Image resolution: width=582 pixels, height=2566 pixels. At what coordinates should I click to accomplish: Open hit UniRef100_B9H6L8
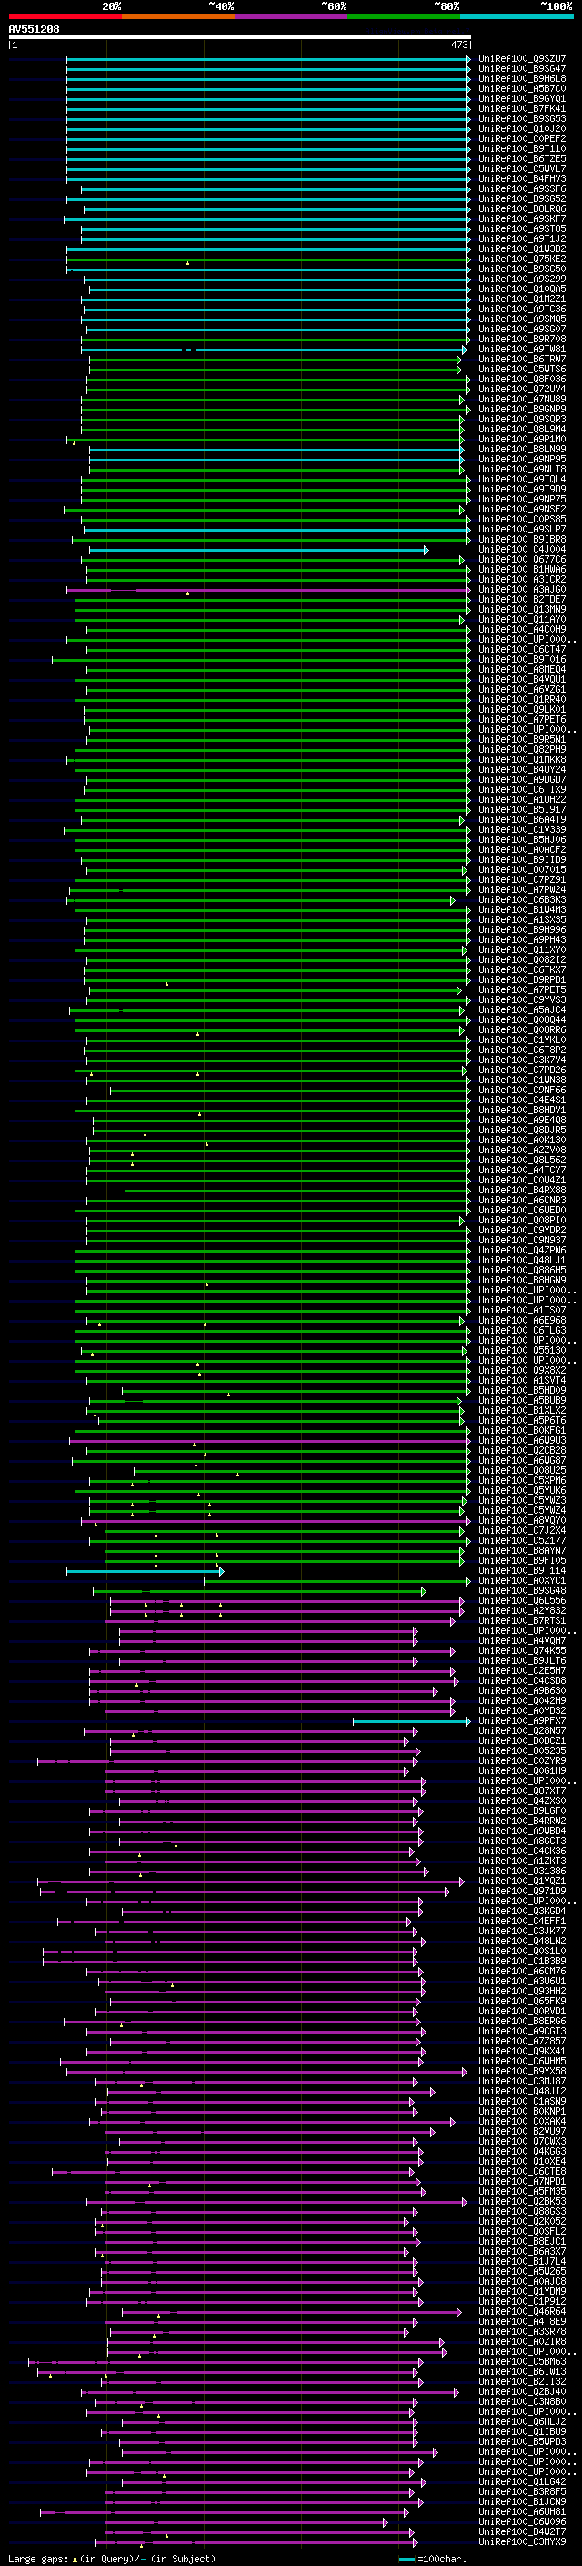point(522,78)
